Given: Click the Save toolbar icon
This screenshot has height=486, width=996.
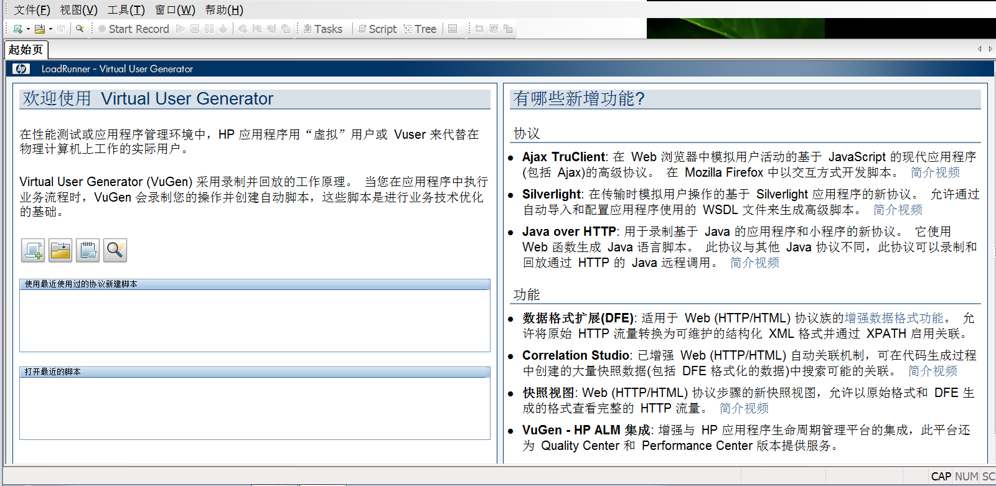Looking at the screenshot, I should pyautogui.click(x=61, y=29).
